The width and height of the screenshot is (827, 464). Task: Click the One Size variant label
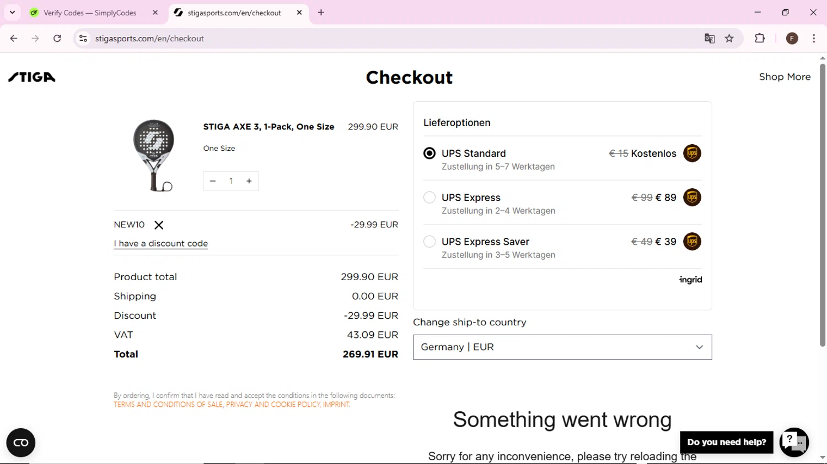click(219, 149)
